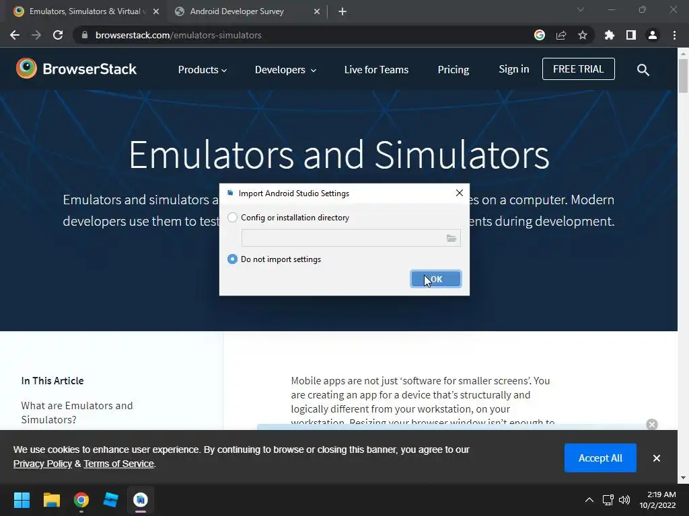Open the Pricing page
The height and width of the screenshot is (516, 689).
tap(454, 70)
